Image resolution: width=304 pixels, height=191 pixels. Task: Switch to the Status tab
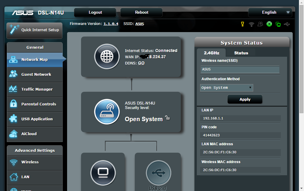pyautogui.click(x=241, y=53)
